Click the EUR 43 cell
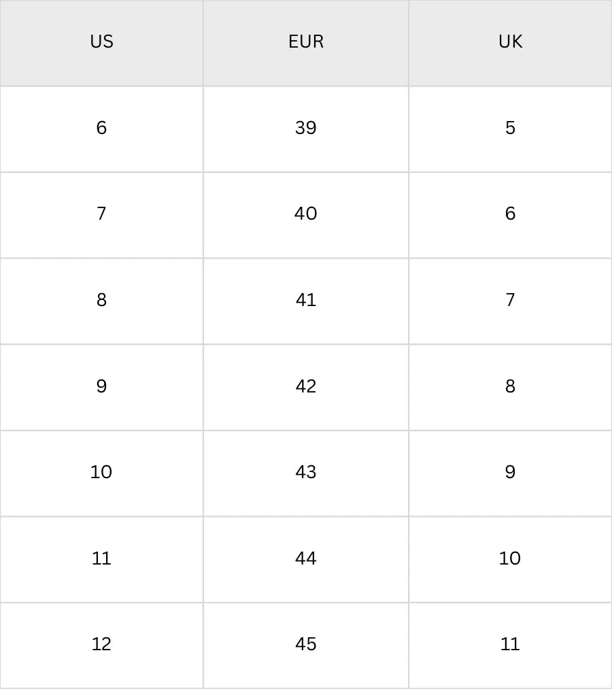This screenshot has height=689, width=612. 306,472
